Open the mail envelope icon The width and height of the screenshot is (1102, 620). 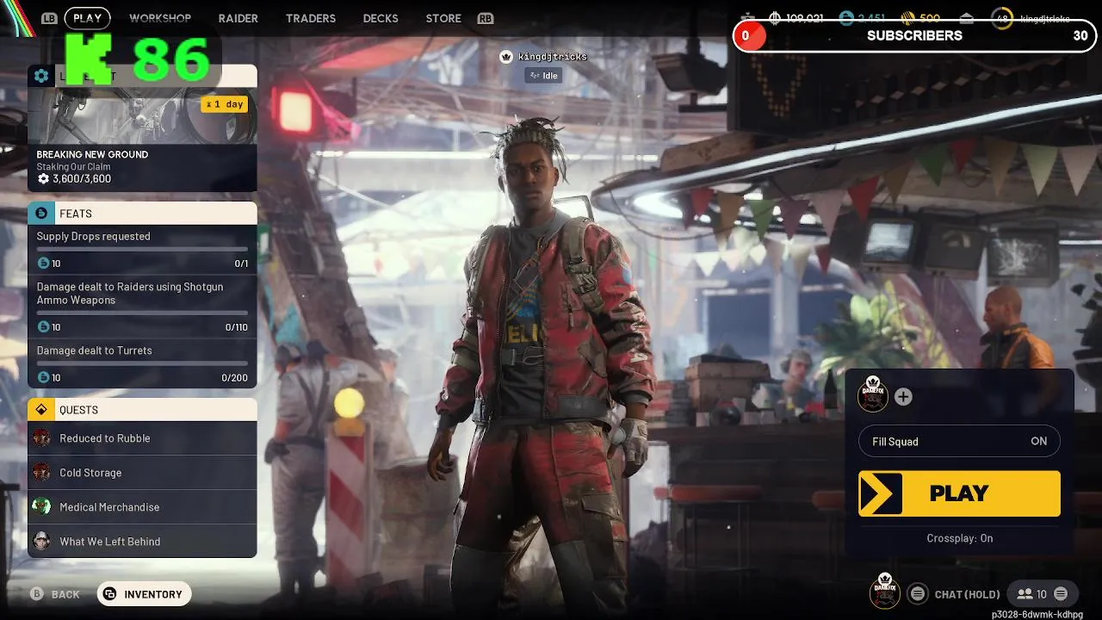967,18
